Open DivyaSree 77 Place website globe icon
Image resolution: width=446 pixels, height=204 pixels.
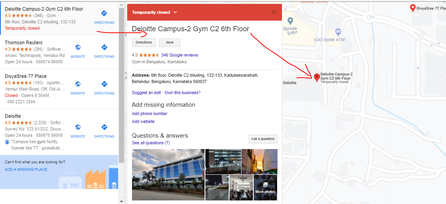78,84
